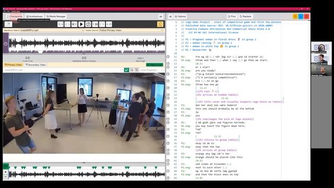The image size is (334, 188).
Task: Click the timestamp icon beside line 32
Action: [168, 130]
